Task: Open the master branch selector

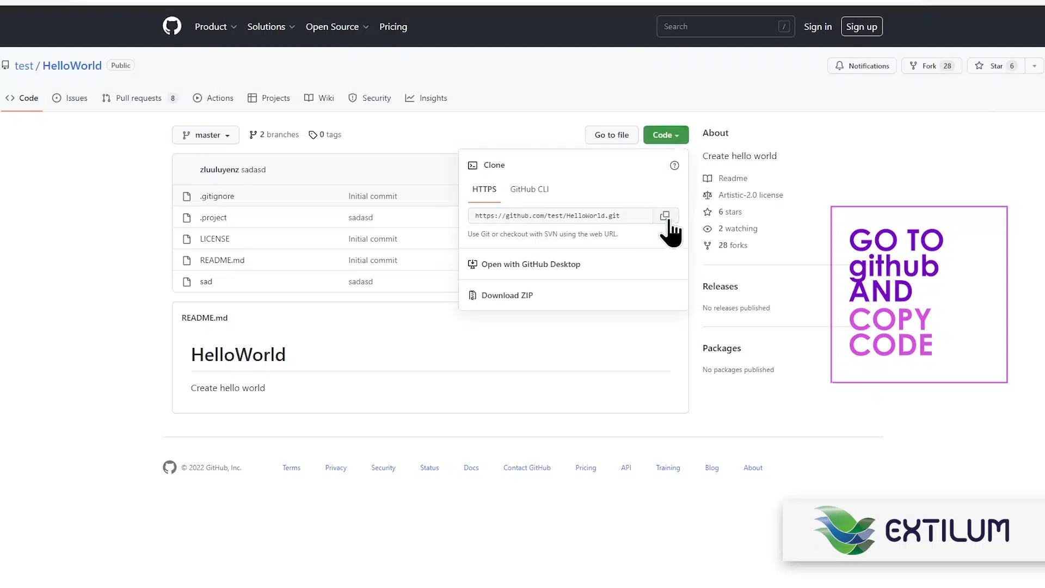Action: tap(206, 135)
